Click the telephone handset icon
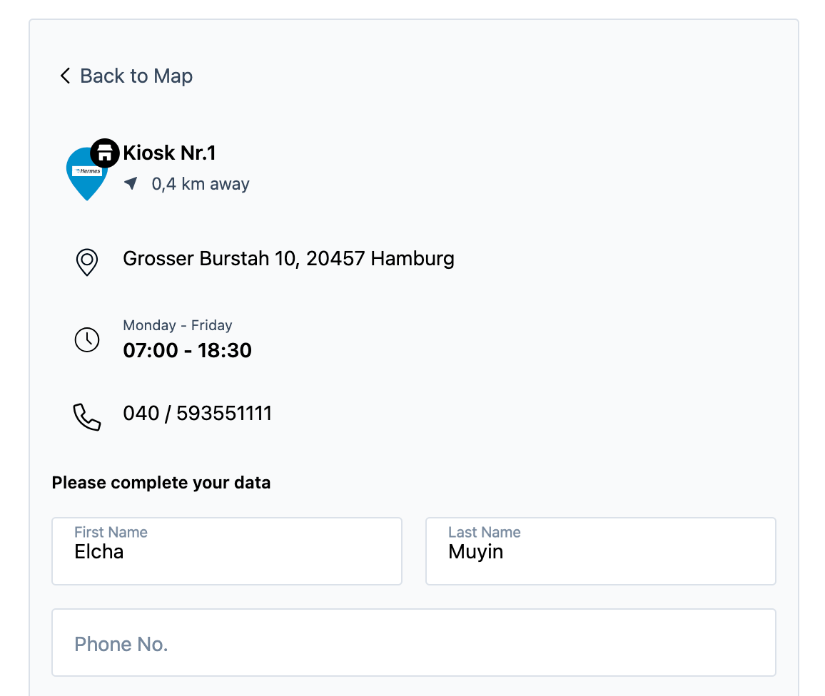825x696 pixels. (x=87, y=417)
